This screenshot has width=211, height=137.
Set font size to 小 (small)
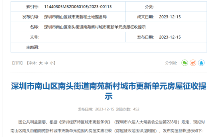[x=51, y=63]
